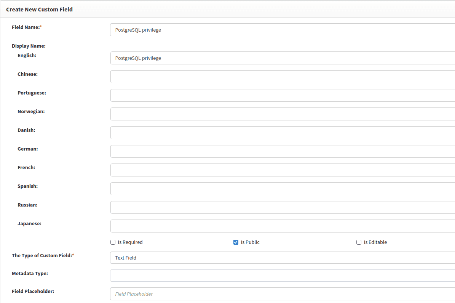Image resolution: width=455 pixels, height=303 pixels.
Task: Uncheck the Is Public checkbox
Action: 236,242
